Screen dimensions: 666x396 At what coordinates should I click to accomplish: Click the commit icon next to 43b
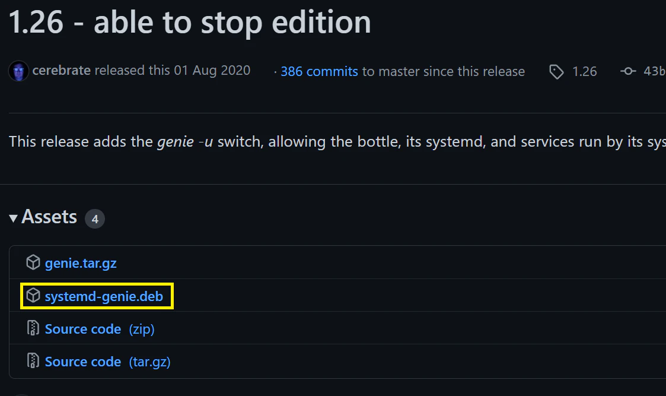point(628,71)
